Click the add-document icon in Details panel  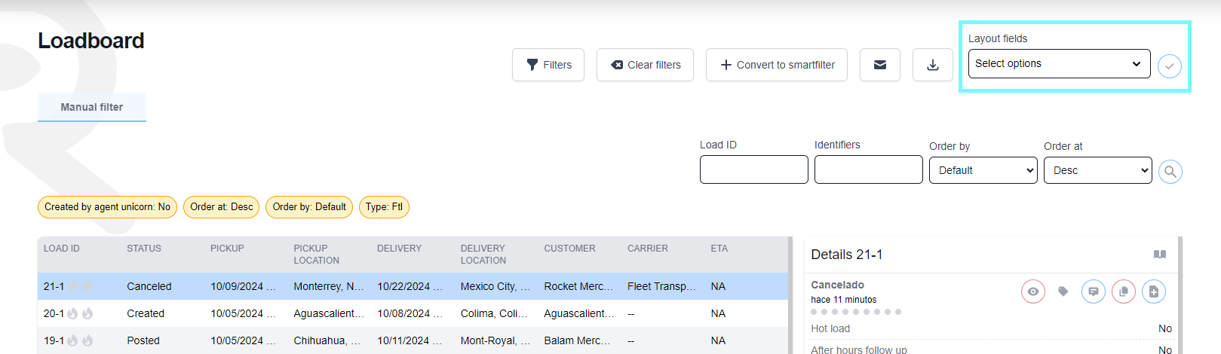point(1154,291)
